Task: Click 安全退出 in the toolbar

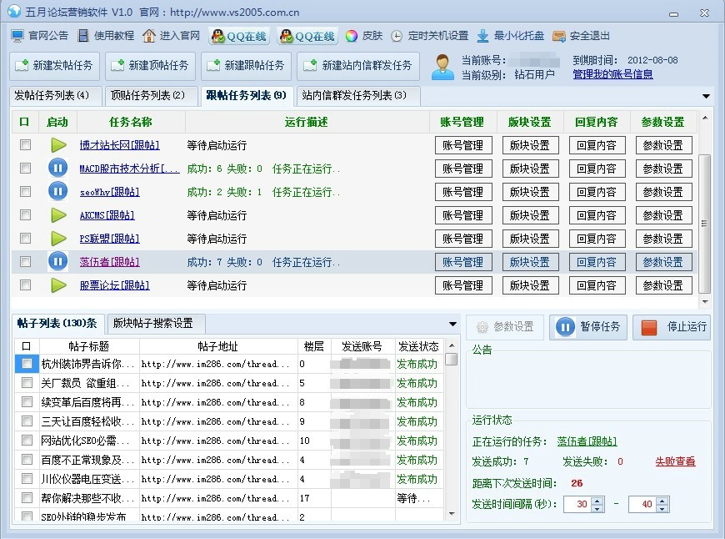Action: pyautogui.click(x=558, y=36)
